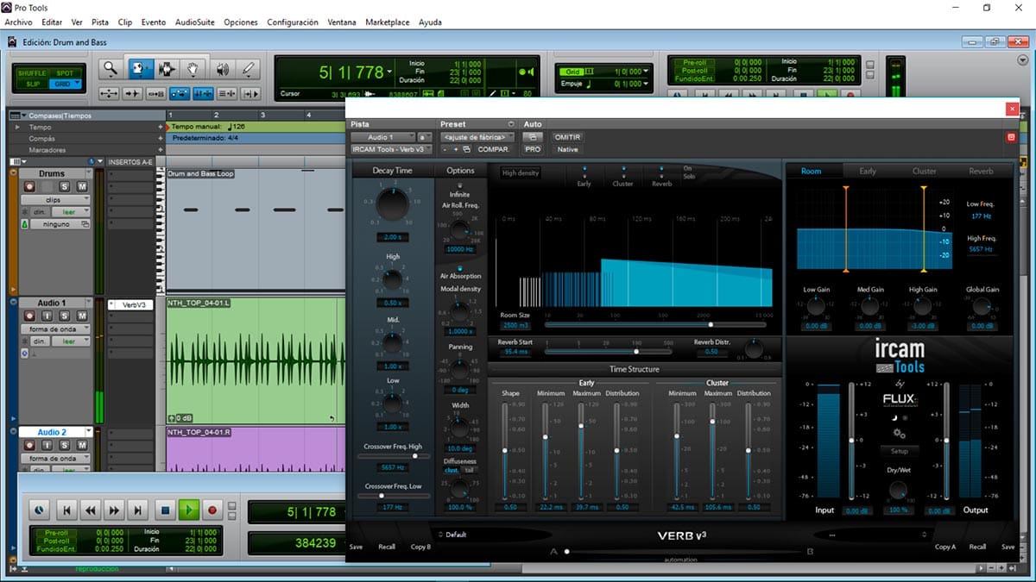
Task: Select the Pencil tool
Action: 249,69
